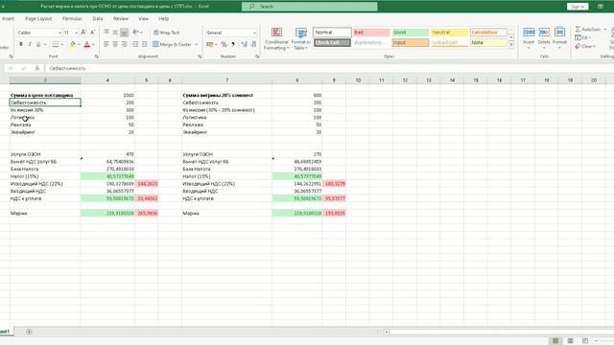
Task: Open the font size dropdown
Action: (x=76, y=33)
